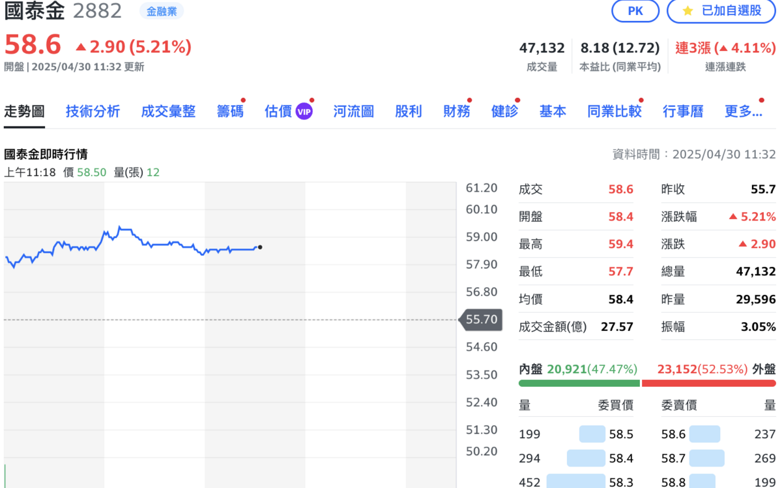This screenshot has width=782, height=488.
Task: Open the 財務 tab
Action: tap(457, 112)
